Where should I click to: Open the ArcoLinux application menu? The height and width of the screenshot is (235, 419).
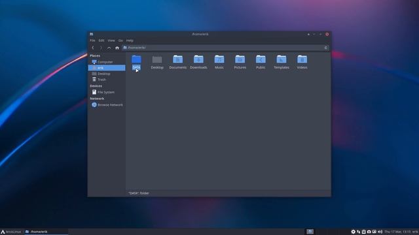click(10, 232)
